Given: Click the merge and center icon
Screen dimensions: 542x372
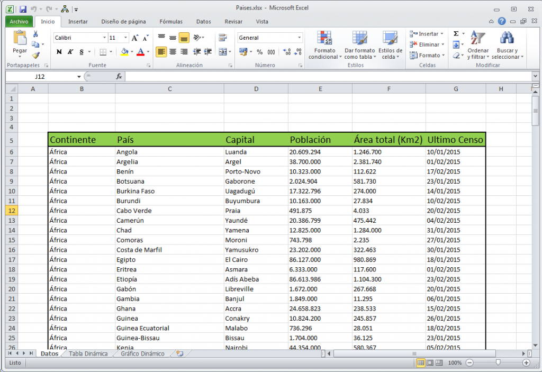Looking at the screenshot, I should [223, 52].
